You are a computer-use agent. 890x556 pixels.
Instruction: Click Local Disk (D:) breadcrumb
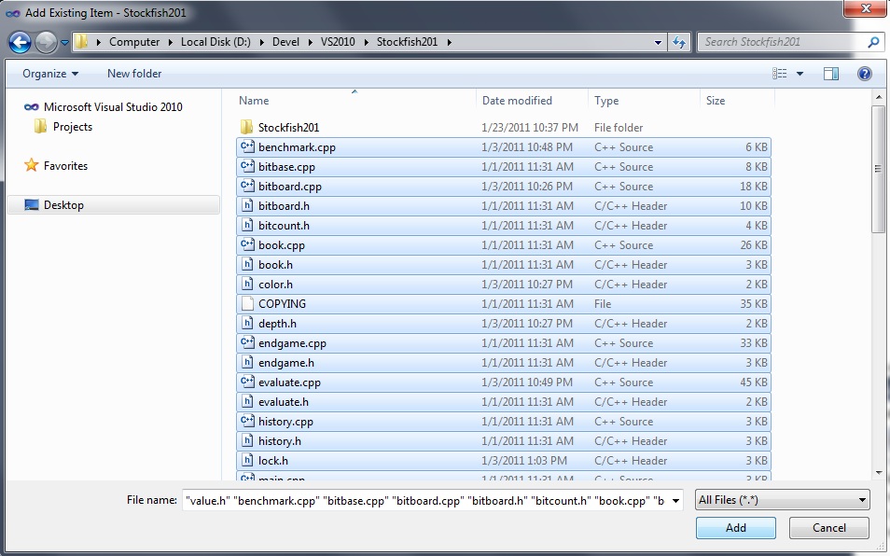click(x=216, y=42)
